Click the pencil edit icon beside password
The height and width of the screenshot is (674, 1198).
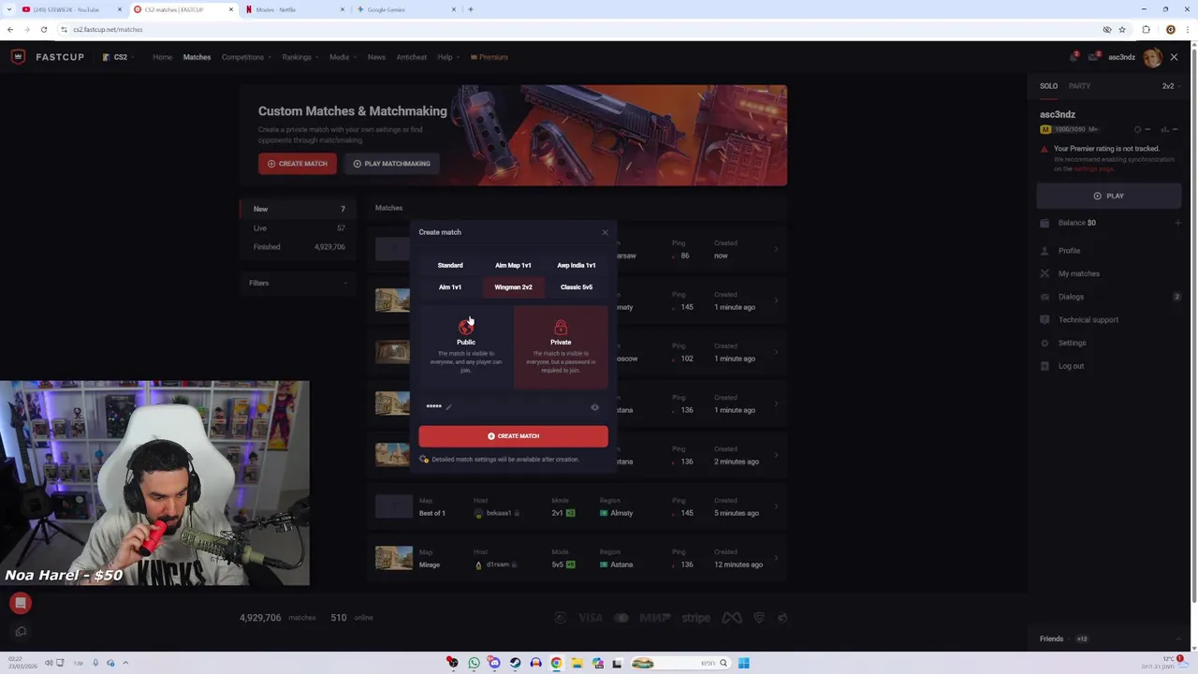(448, 406)
